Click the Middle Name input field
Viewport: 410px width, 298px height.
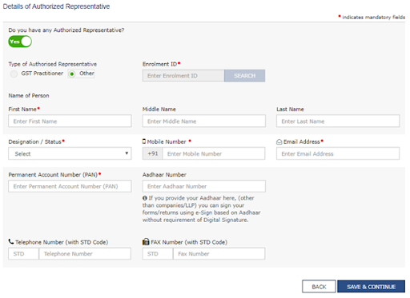pos(204,121)
